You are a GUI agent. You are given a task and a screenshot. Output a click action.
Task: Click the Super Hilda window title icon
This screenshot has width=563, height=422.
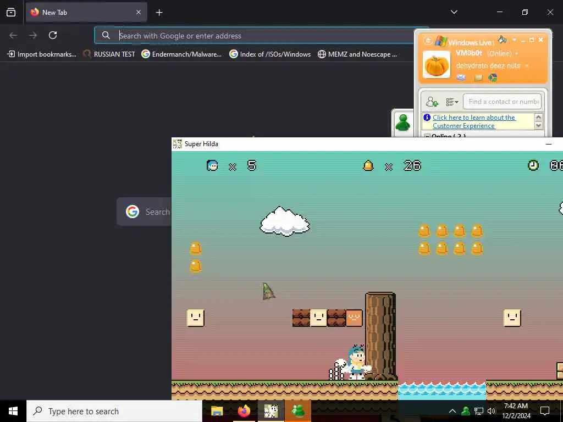coord(178,144)
